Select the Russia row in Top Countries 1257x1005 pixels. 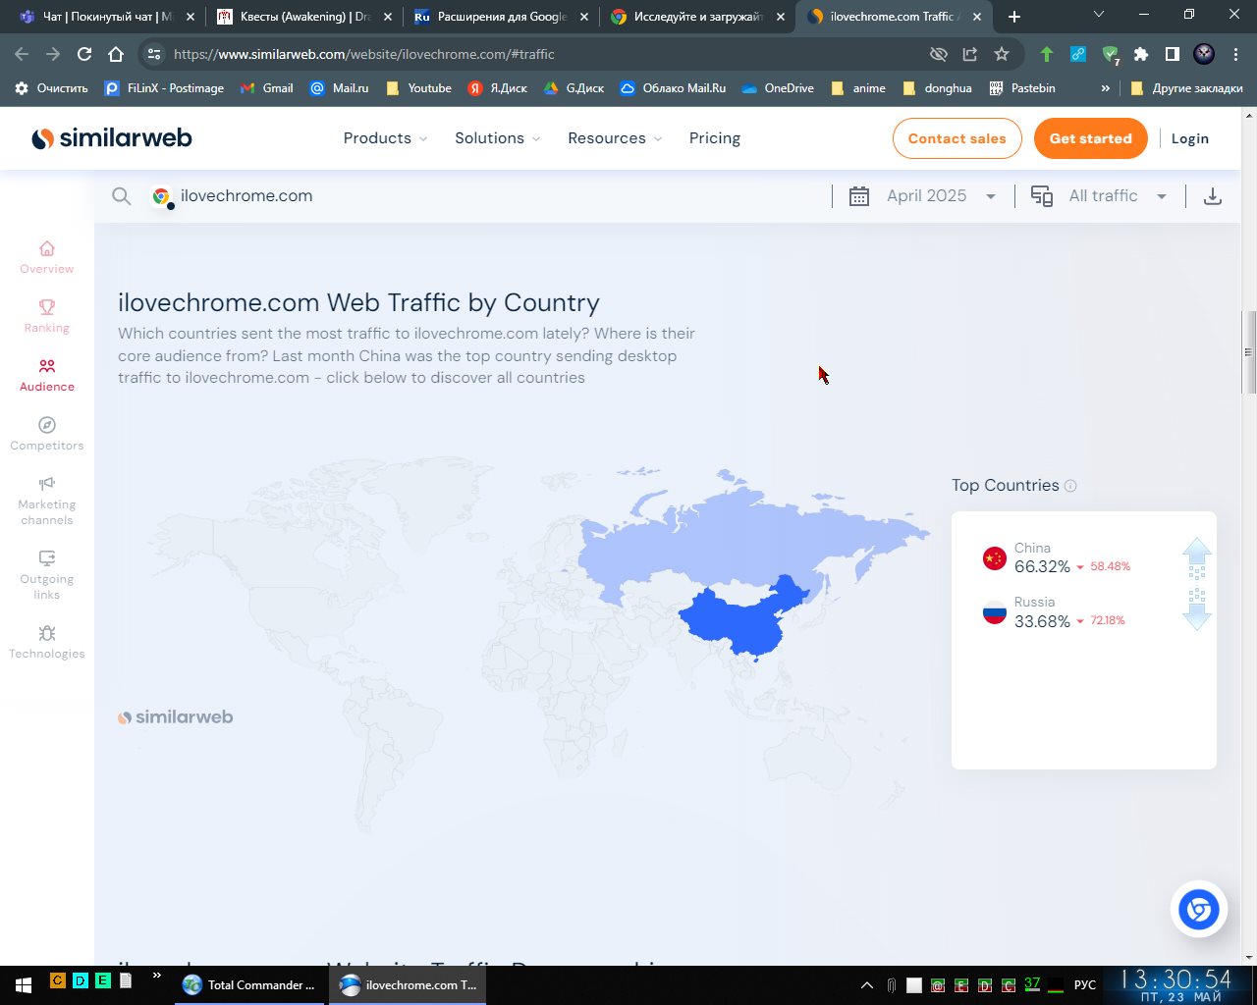[x=1072, y=612]
